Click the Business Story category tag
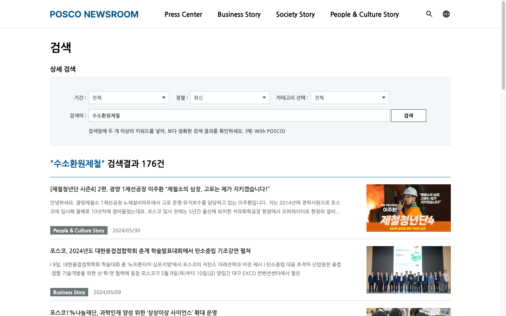 coord(69,292)
